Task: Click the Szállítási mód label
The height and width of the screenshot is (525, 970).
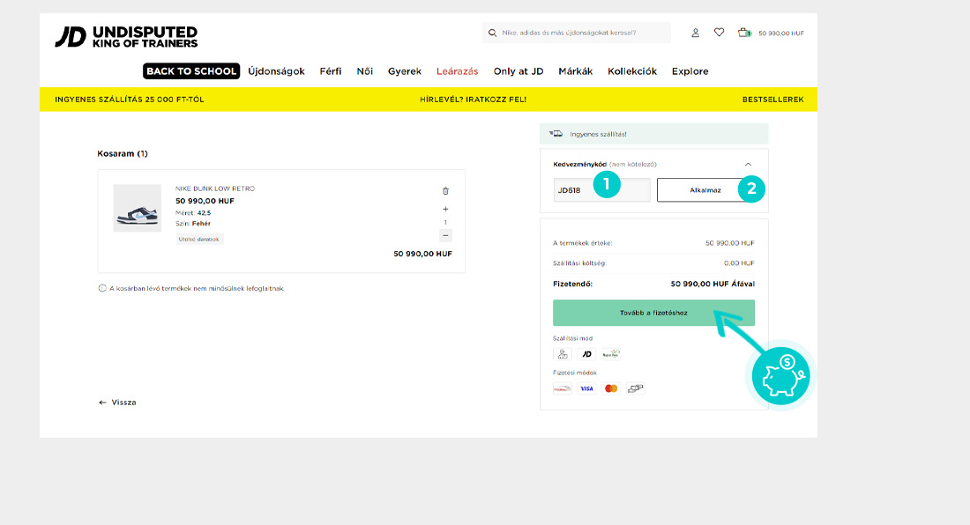Action: coord(573,338)
